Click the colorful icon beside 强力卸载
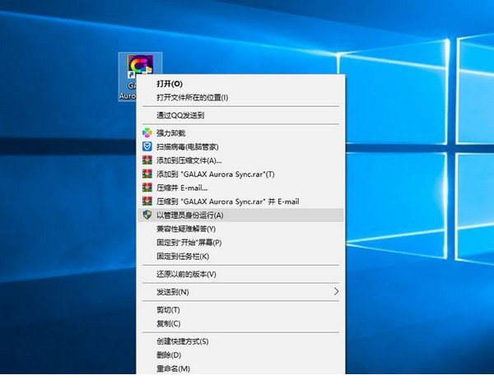This screenshot has height=389, width=494. point(147,132)
